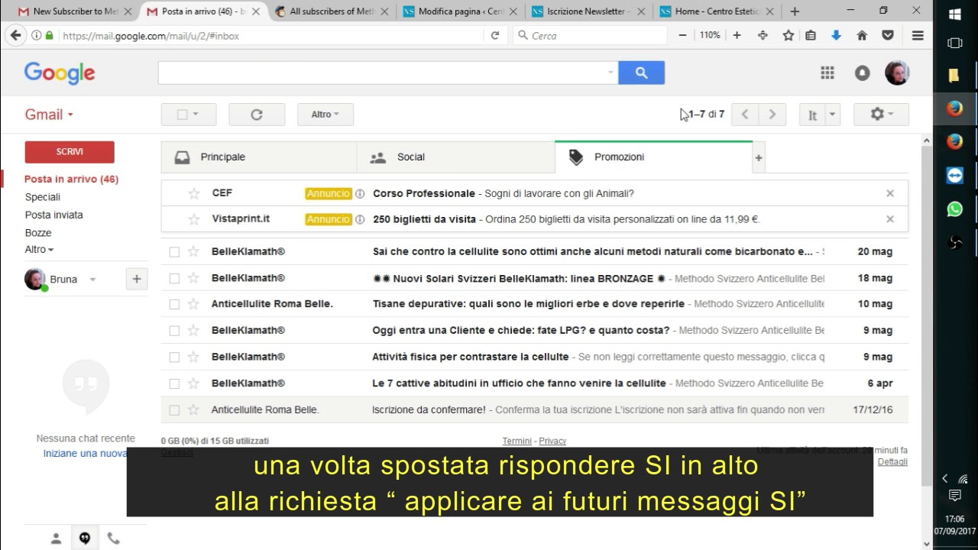The image size is (978, 550).
Task: Open the Google apps grid
Action: (827, 73)
